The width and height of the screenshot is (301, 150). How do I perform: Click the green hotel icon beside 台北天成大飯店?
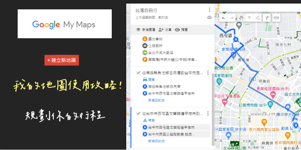click(144, 52)
